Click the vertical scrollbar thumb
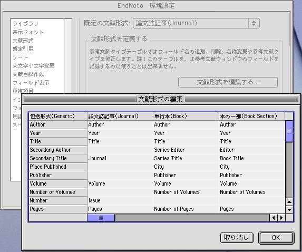The image size is (302, 252). [x=289, y=132]
